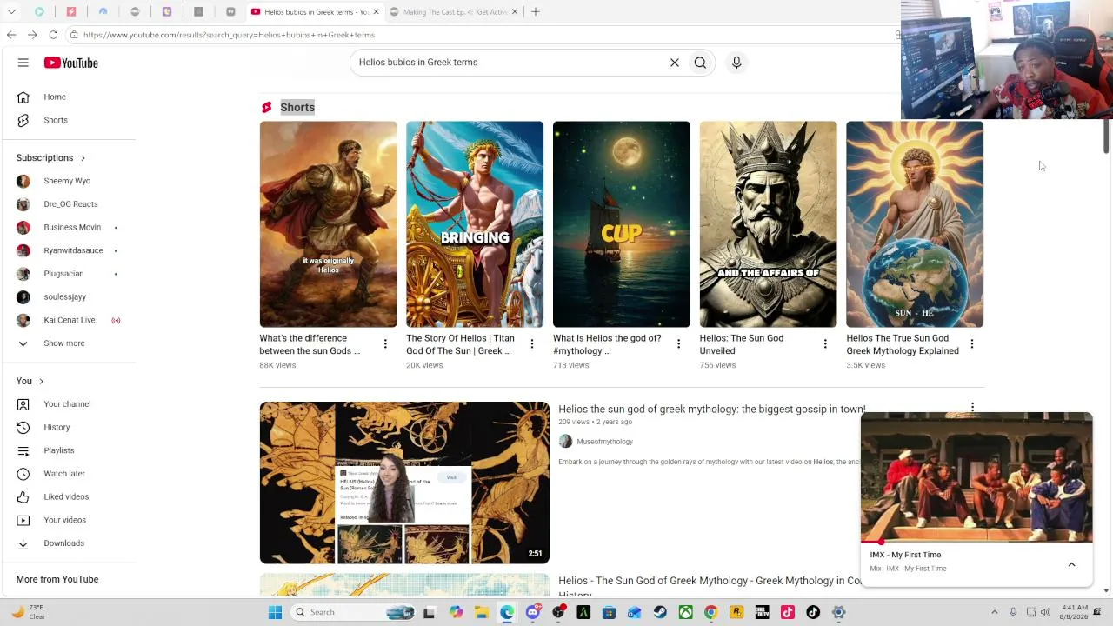1113x626 pixels.
Task: Open the YouTube guide hamburger menu
Action: (x=23, y=63)
